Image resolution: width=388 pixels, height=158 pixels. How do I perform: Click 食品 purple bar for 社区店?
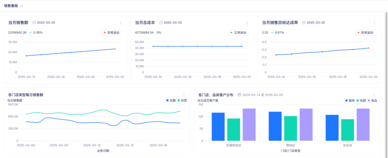(x=363, y=125)
